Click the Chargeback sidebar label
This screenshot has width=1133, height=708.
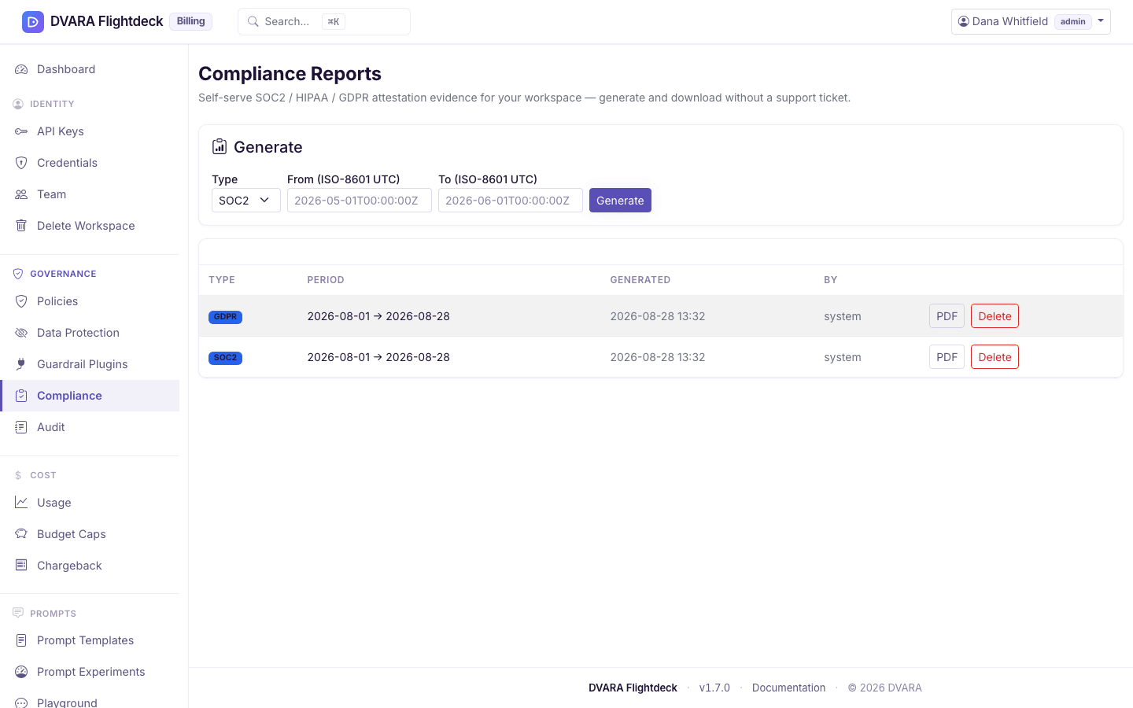click(x=69, y=566)
